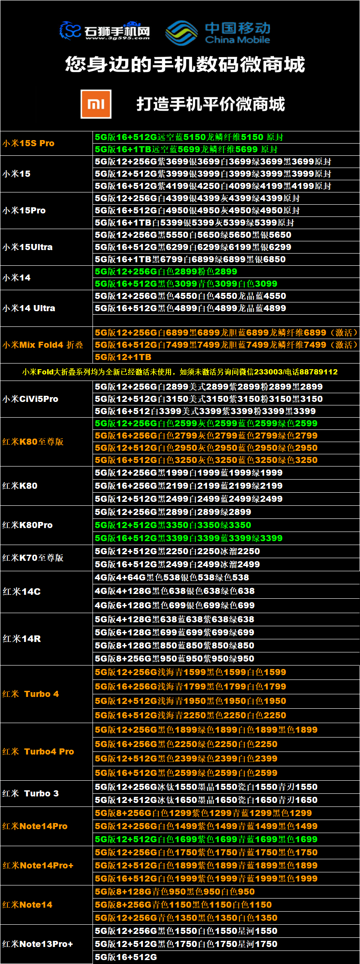
Task: Click the 小米15 model cell
Action: (x=47, y=174)
